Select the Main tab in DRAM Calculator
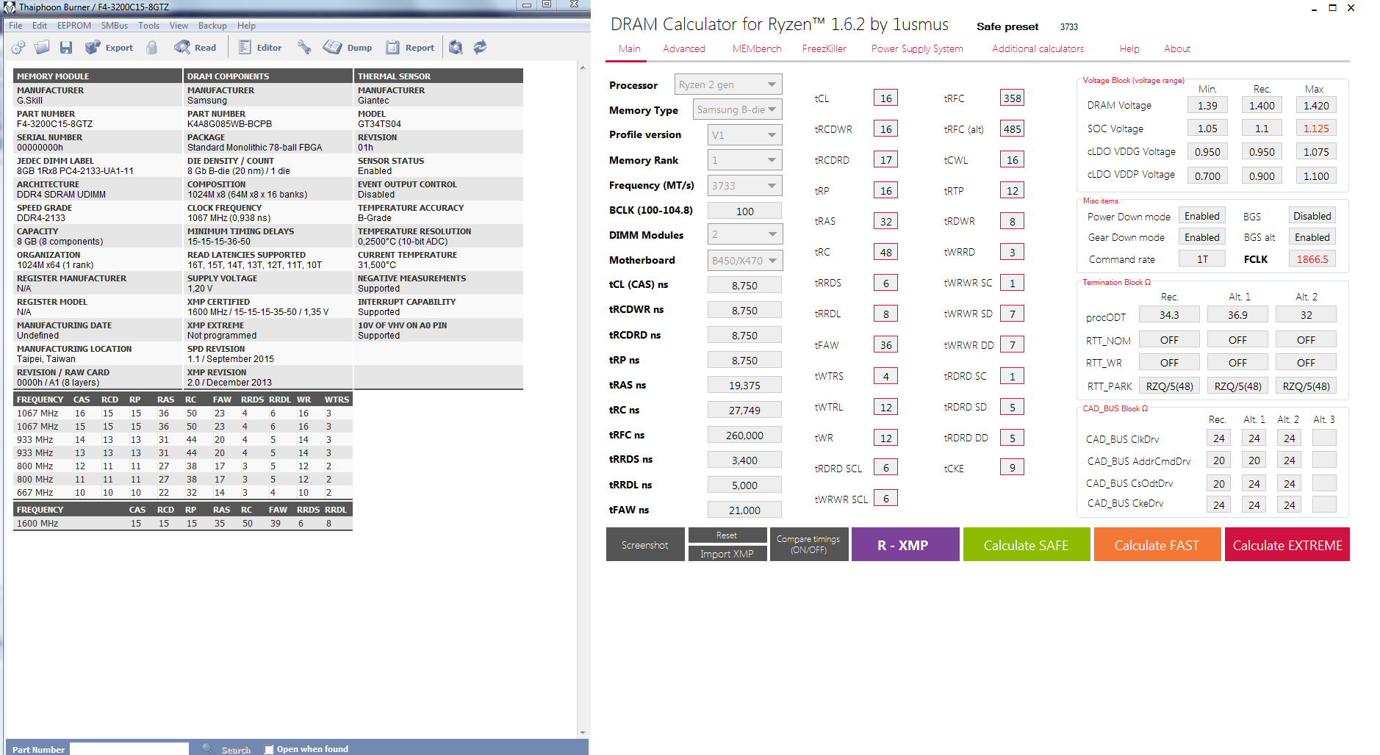Viewport: 1380px width, 755px height. point(630,49)
